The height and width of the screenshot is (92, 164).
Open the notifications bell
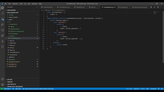click(x=162, y=89)
